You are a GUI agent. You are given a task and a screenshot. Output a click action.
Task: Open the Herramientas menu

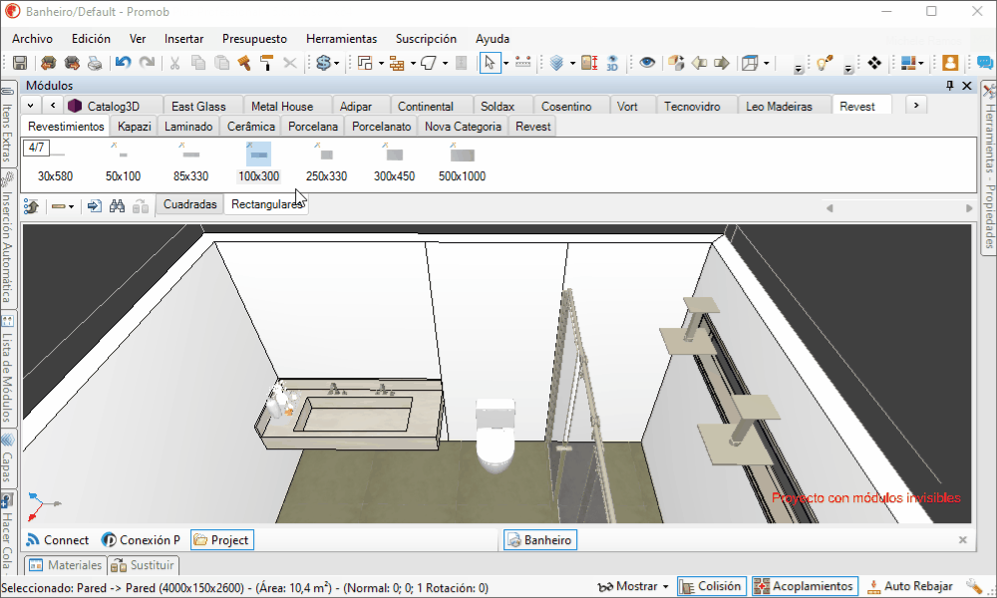point(341,39)
